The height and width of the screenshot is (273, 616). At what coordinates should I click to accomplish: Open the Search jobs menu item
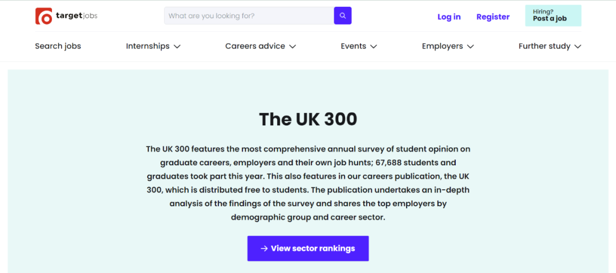58,46
